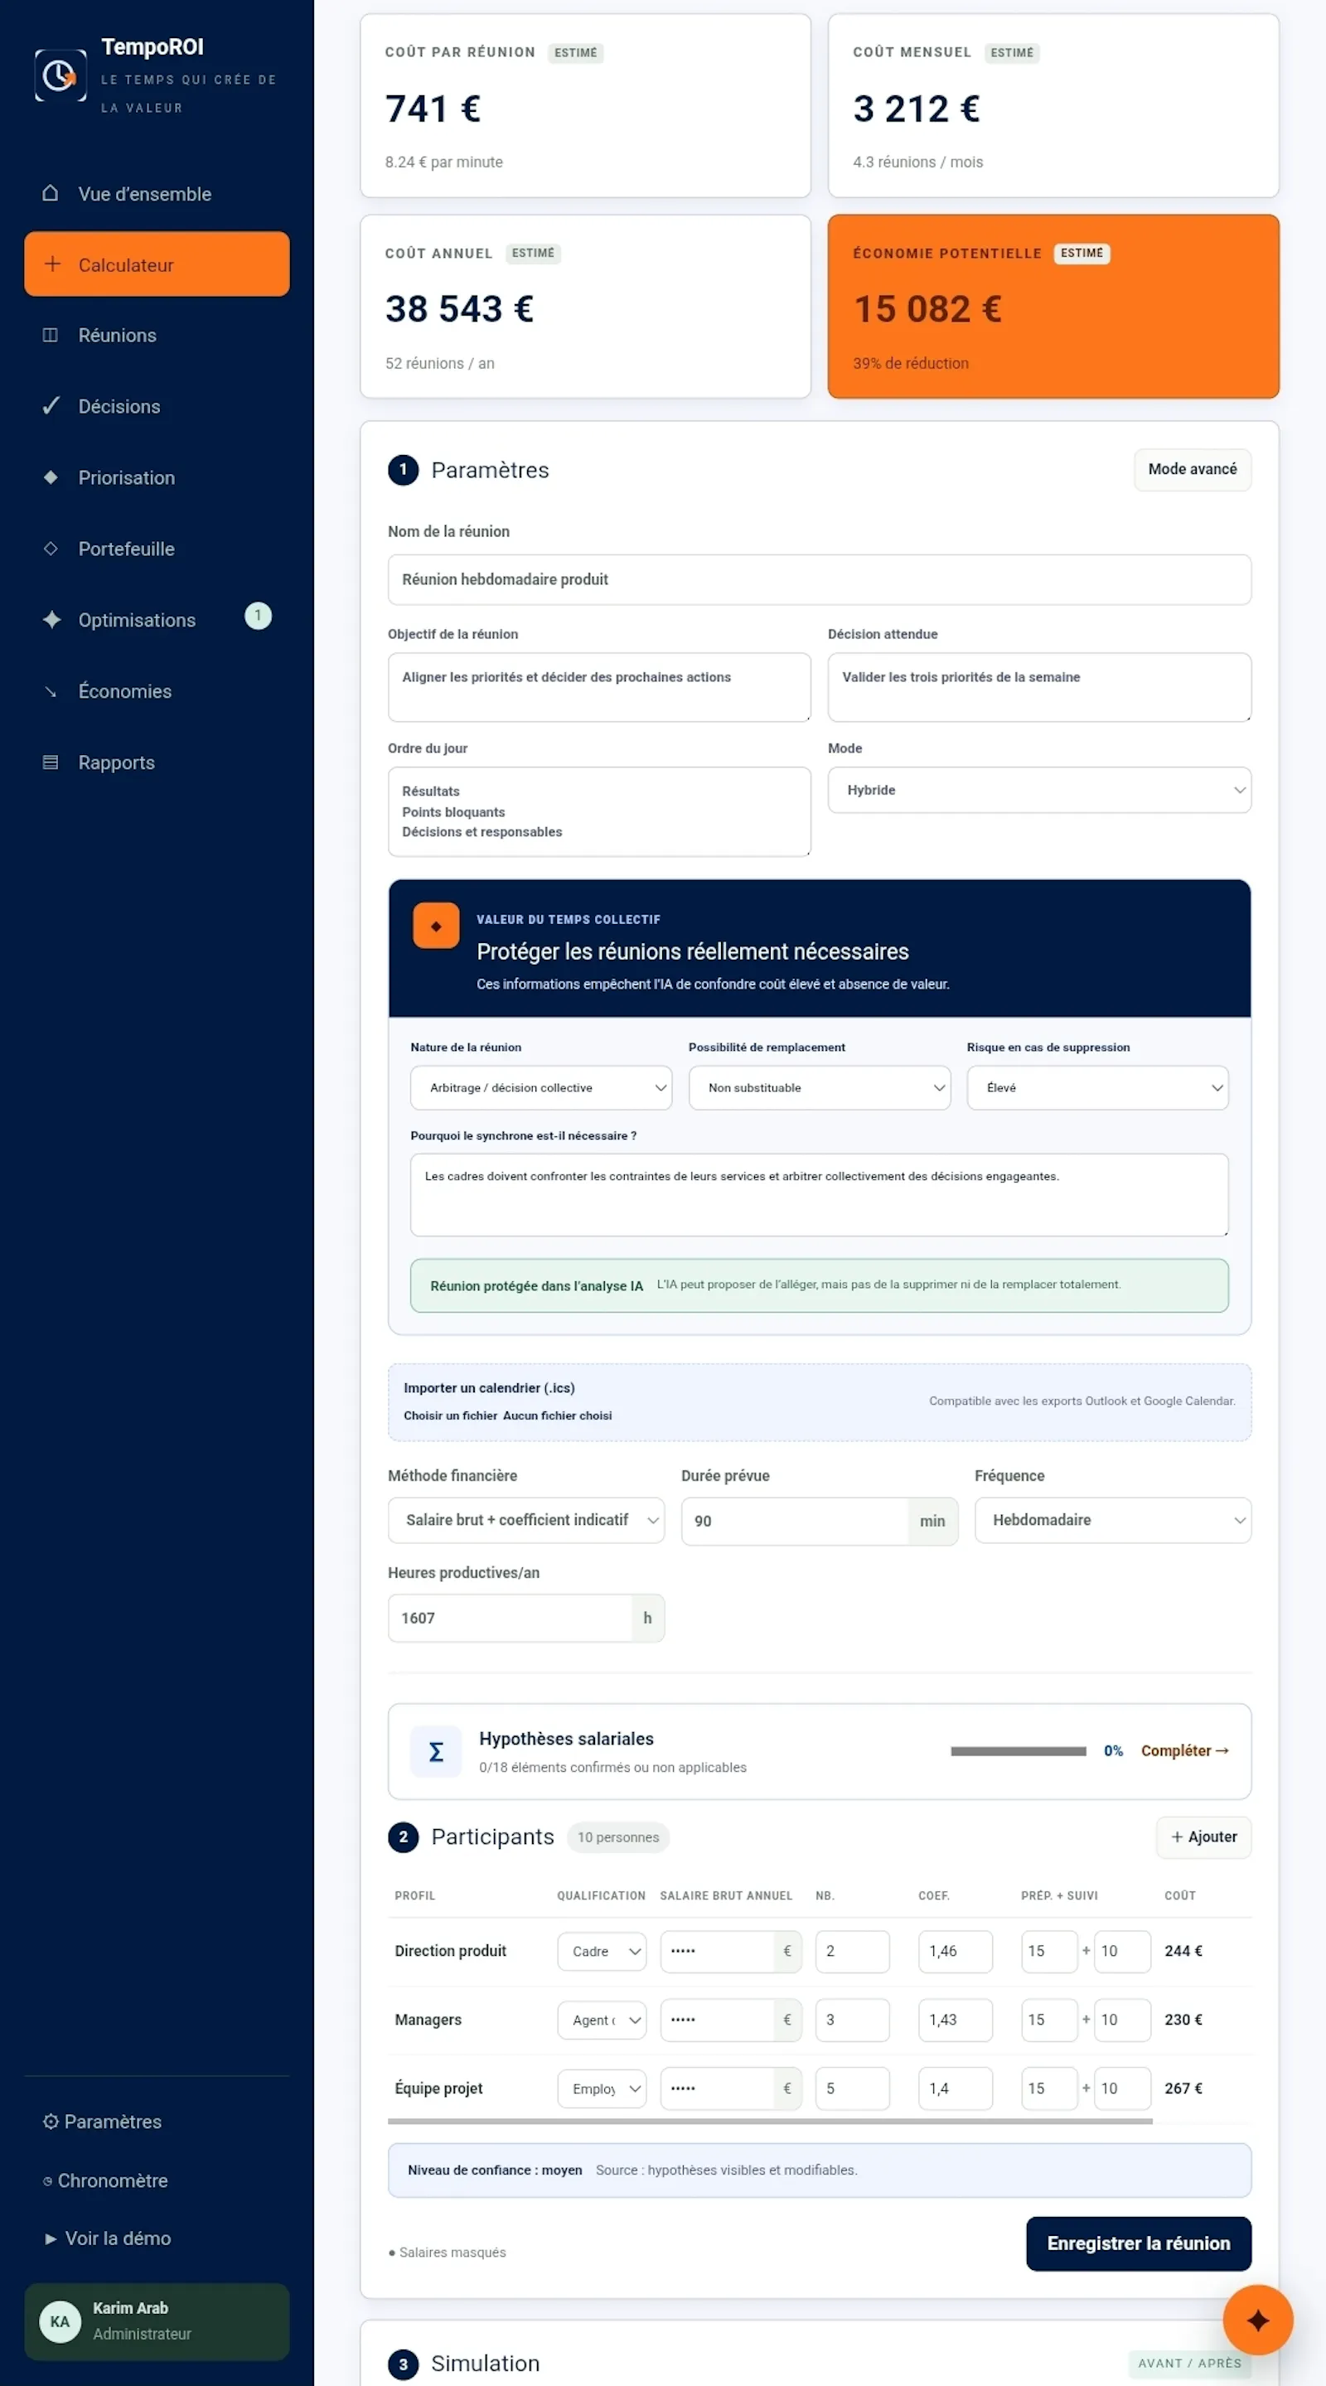The width and height of the screenshot is (1326, 2386).
Task: Open qualification dropdown for Managers
Action: pos(602,2019)
